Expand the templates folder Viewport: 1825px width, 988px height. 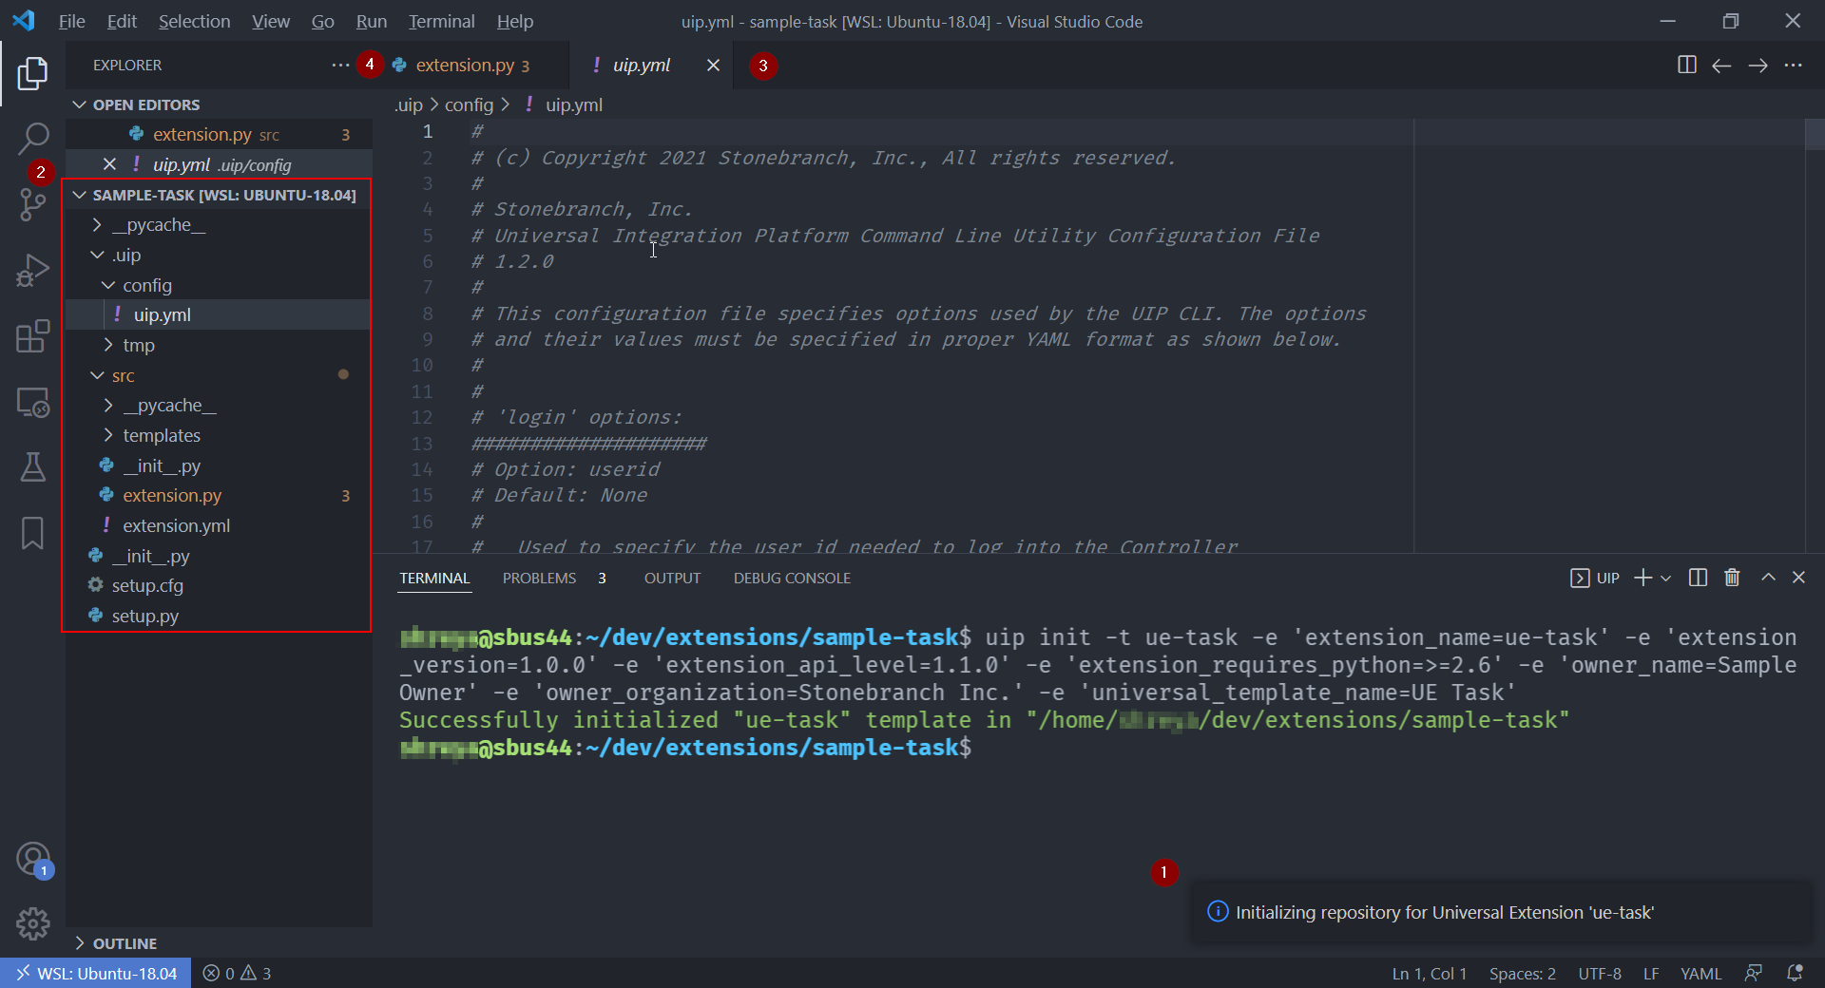pyautogui.click(x=162, y=436)
